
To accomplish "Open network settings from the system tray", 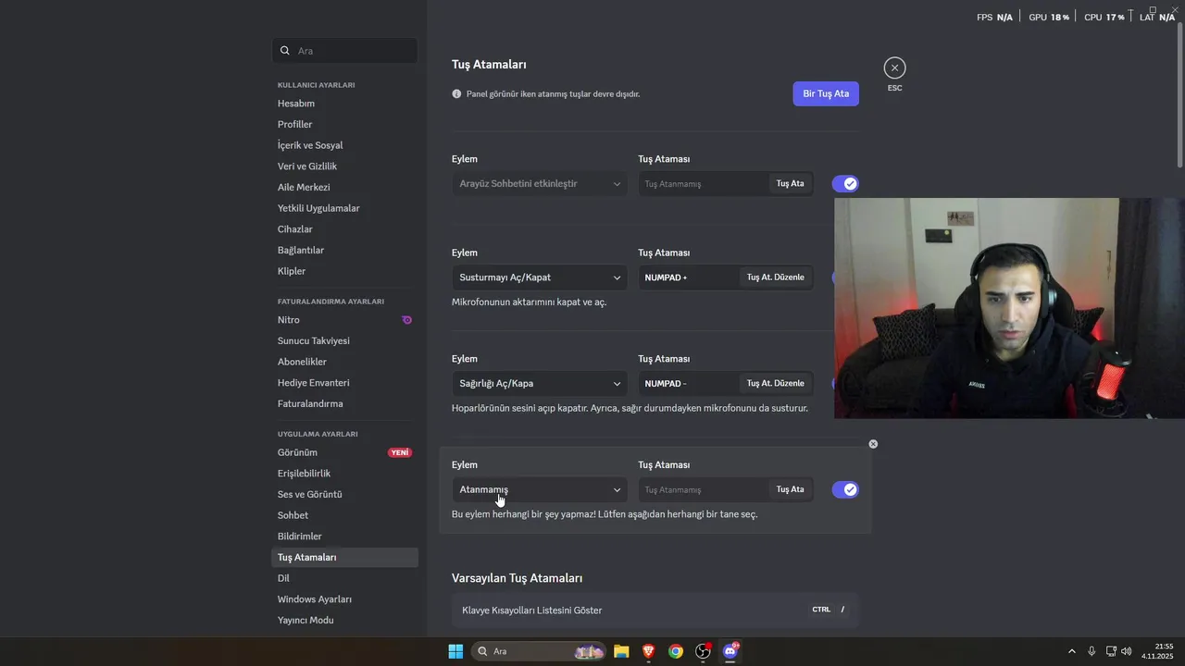I will 1111,651.
